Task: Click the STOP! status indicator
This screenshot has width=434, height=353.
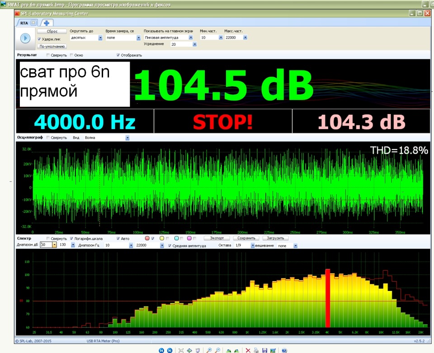Action: (x=223, y=122)
